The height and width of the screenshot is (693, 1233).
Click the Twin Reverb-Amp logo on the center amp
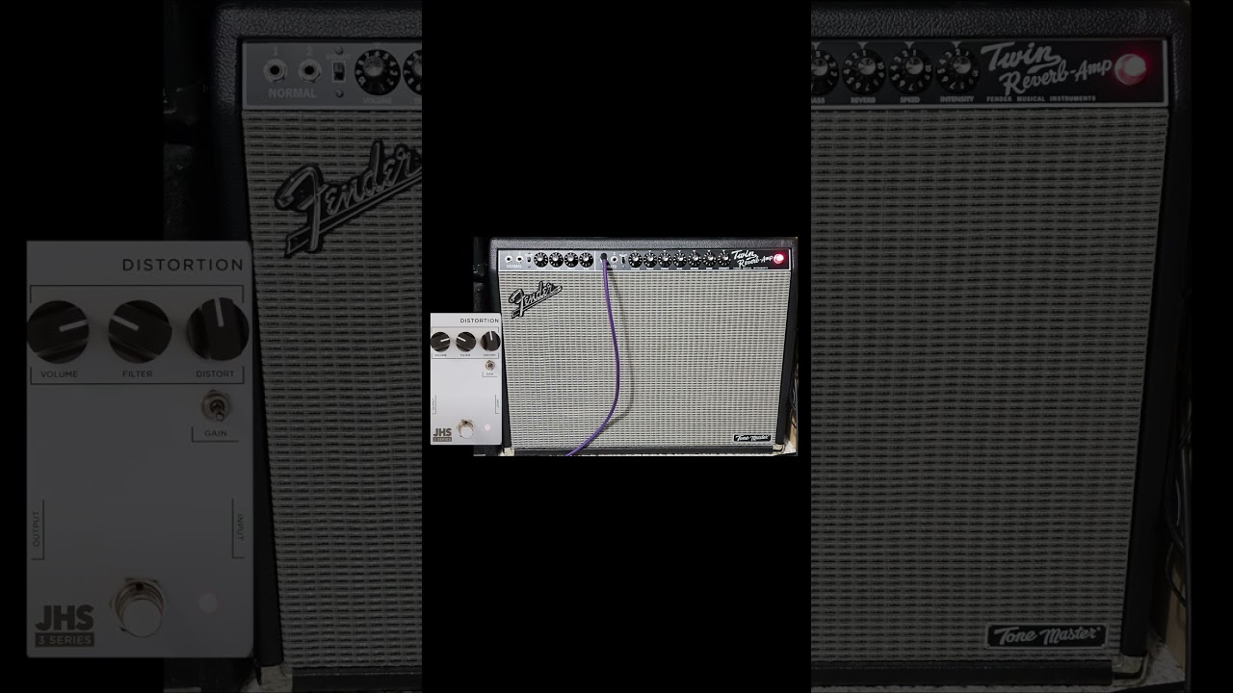click(751, 259)
